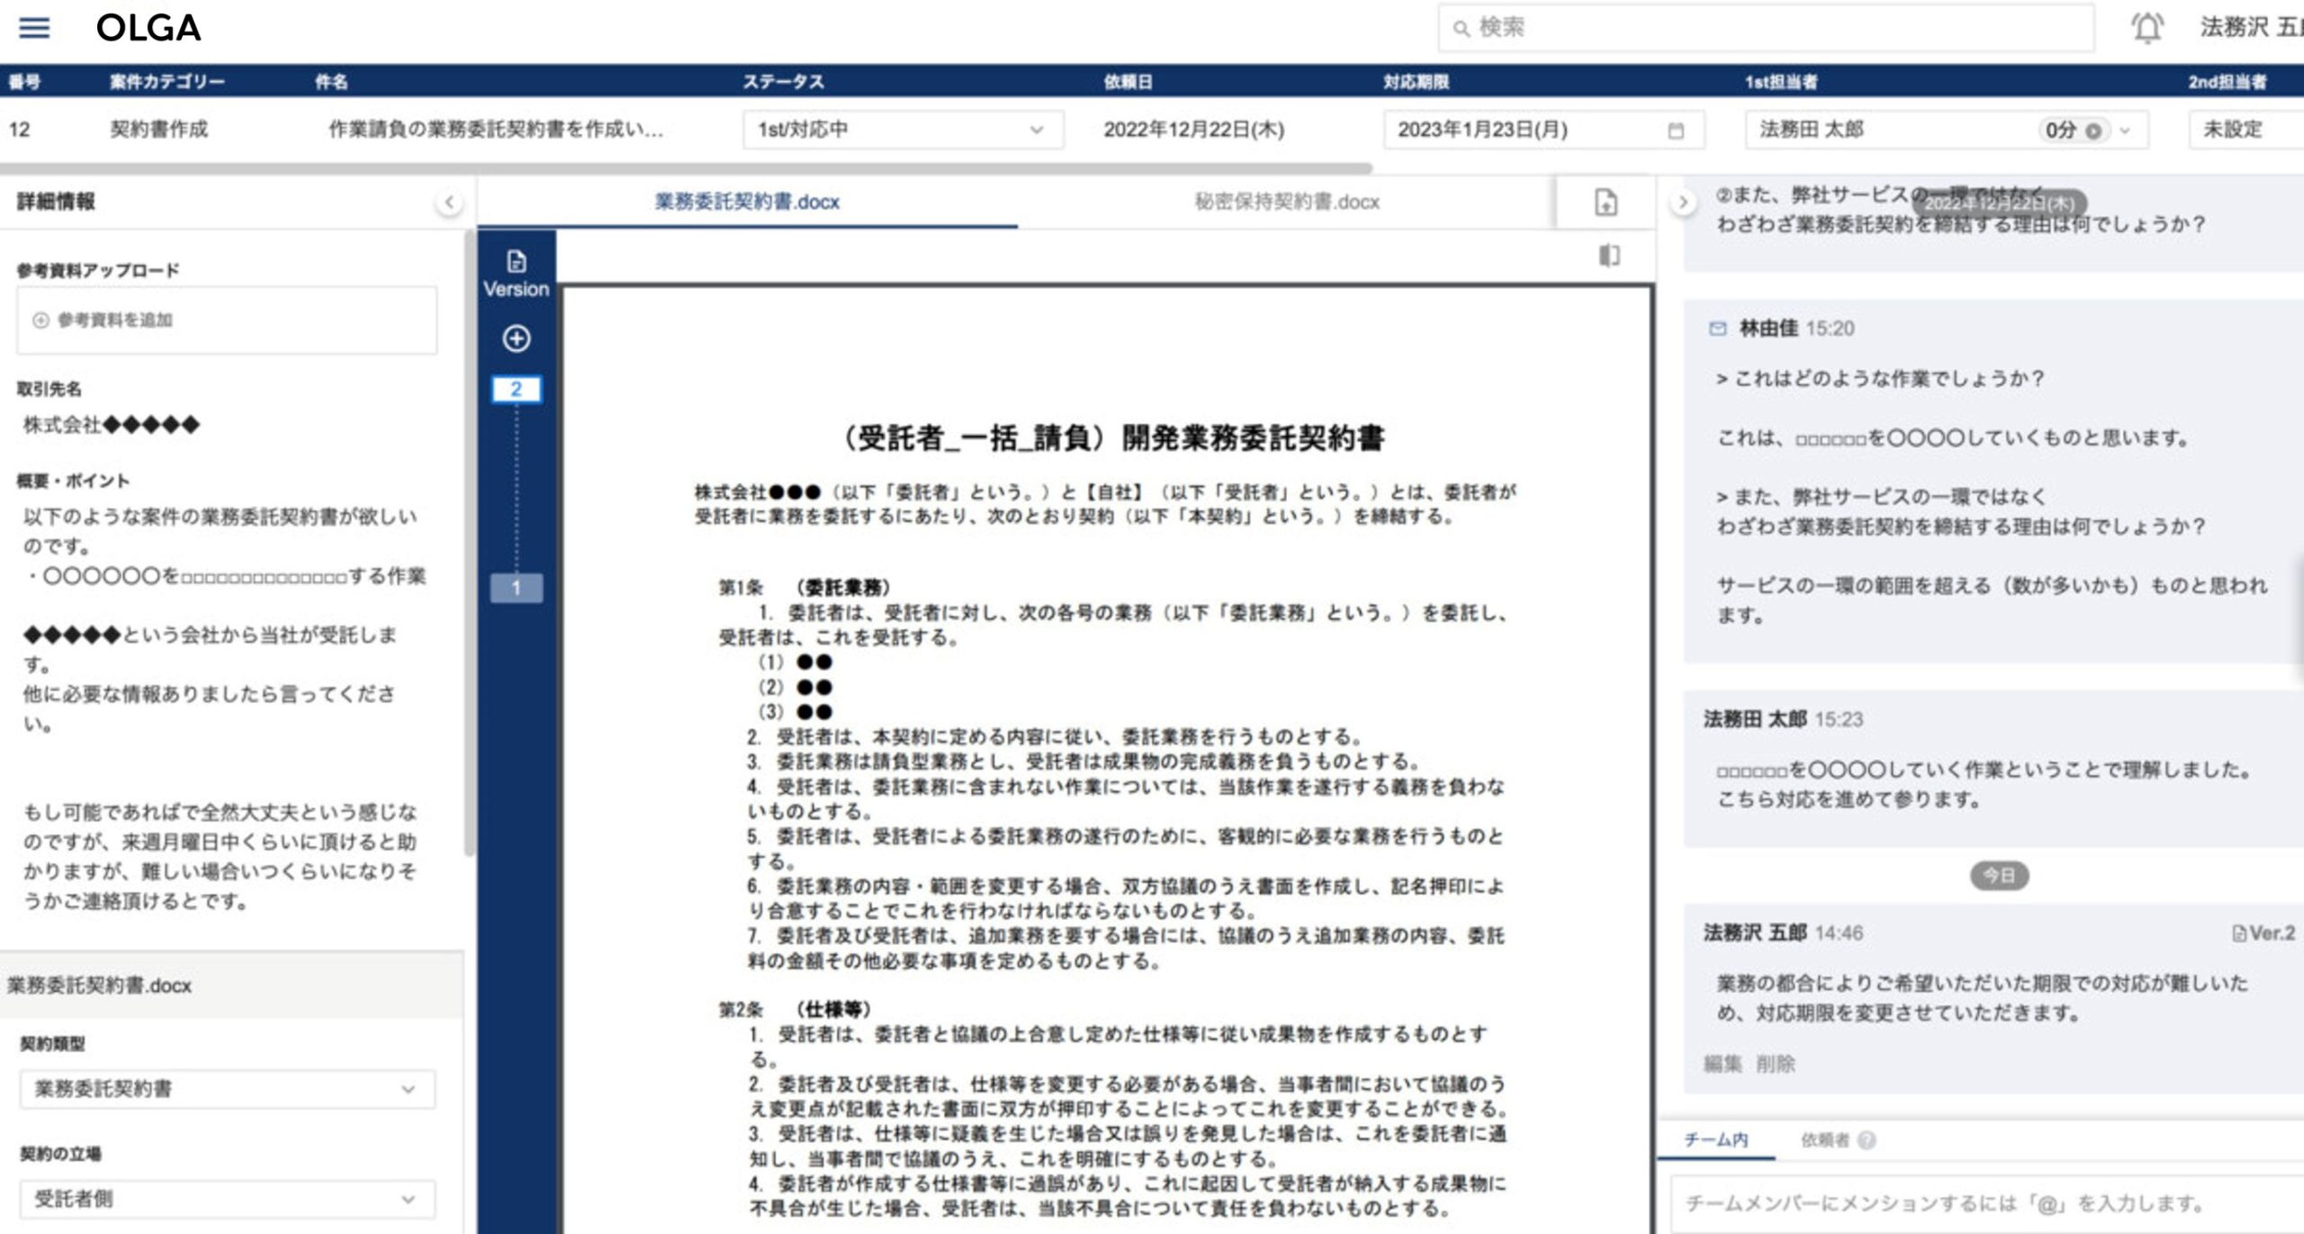This screenshot has width=2304, height=1234.
Task: Click the 第2条 (仕様等) heading
Action: 794,1009
